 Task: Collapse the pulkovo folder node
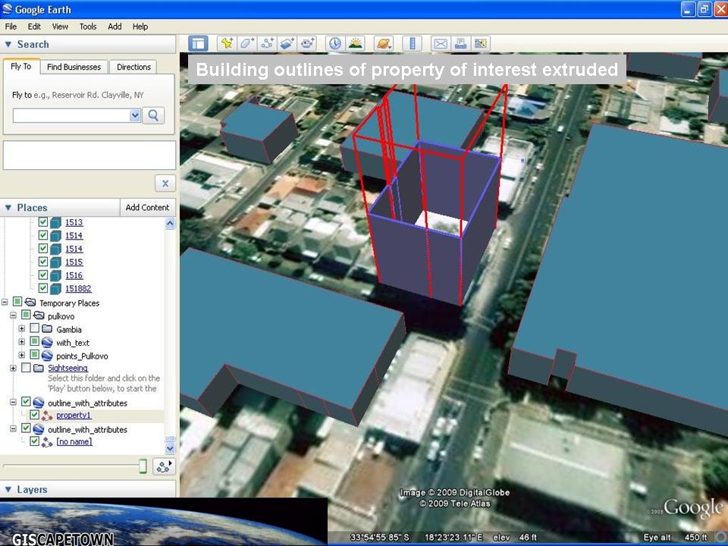tap(13, 315)
